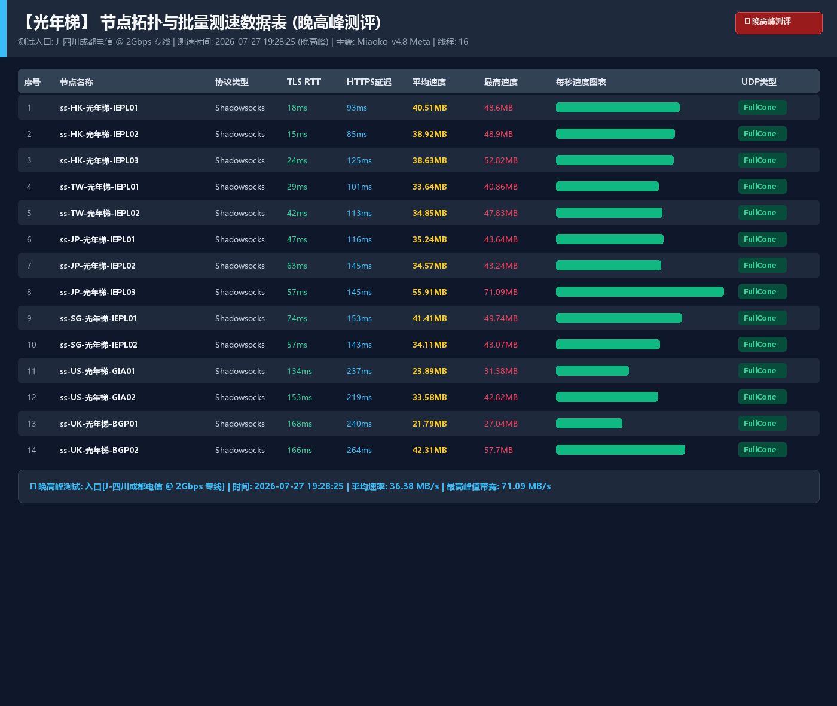Click the HTTPS延迟 column header
This screenshot has height=706, width=837.
369,82
